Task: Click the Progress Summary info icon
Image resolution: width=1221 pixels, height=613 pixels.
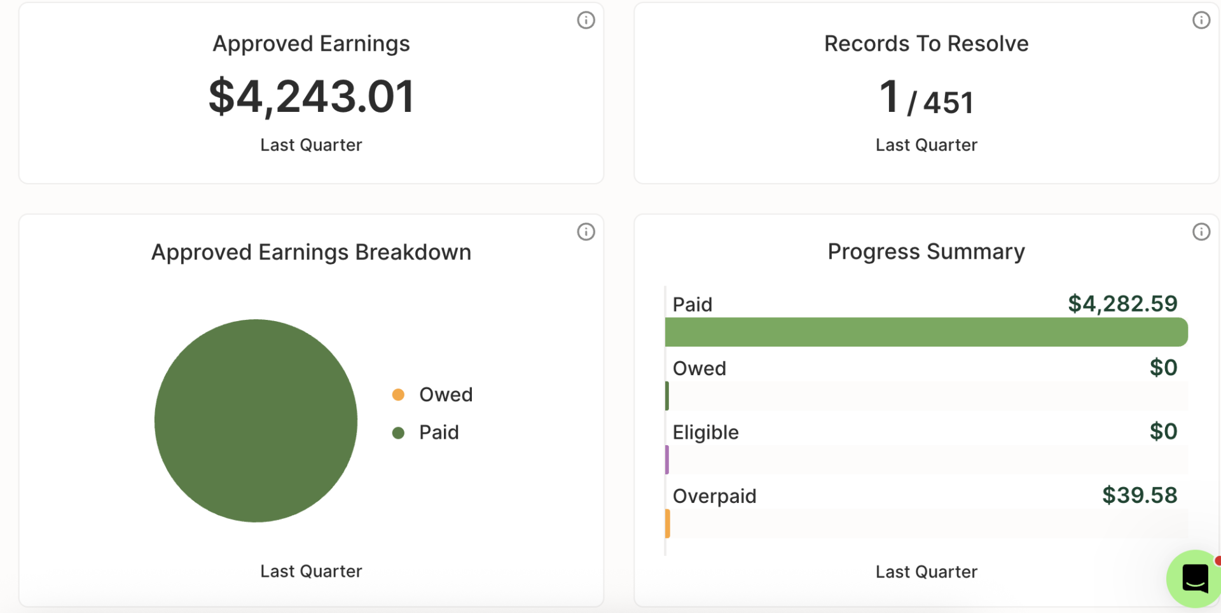Action: click(1201, 231)
